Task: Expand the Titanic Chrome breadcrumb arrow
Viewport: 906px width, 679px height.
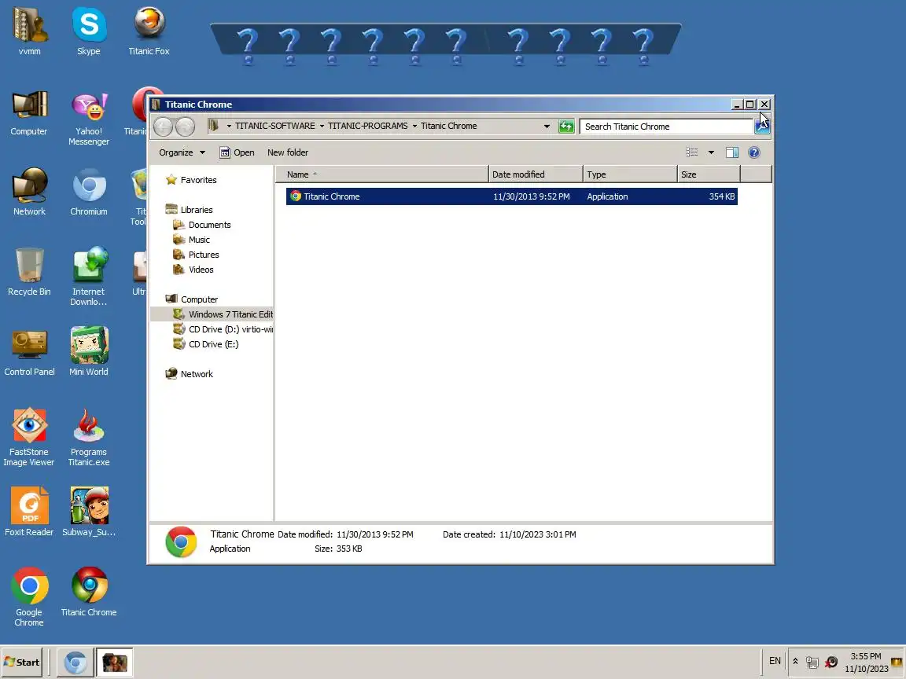Action: click(415, 126)
